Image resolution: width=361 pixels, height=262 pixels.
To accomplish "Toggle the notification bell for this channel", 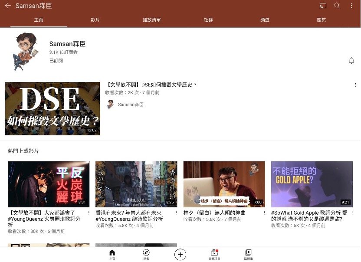I will pos(351,61).
